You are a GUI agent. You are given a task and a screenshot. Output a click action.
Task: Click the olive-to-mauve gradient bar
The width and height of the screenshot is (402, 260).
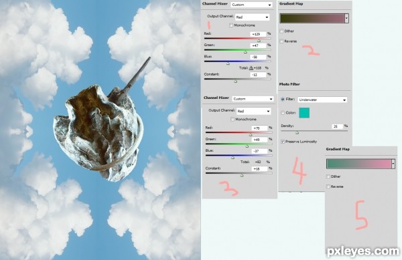click(x=312, y=19)
